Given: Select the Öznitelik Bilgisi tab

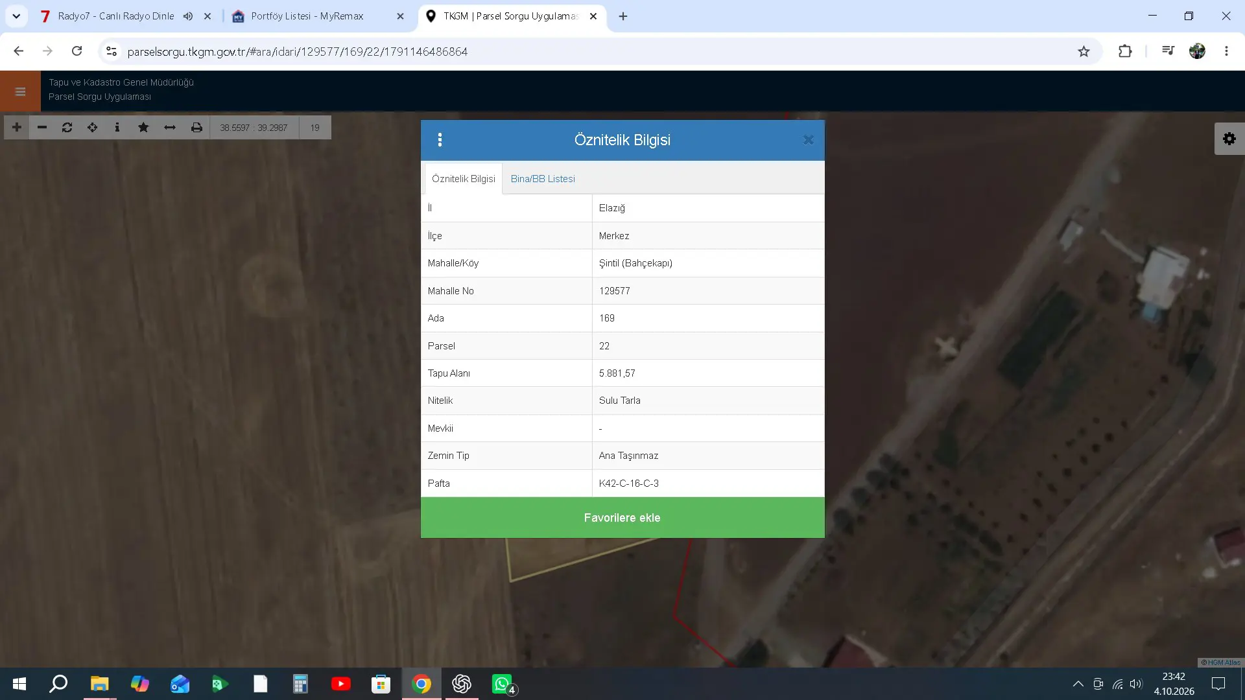Looking at the screenshot, I should (464, 179).
